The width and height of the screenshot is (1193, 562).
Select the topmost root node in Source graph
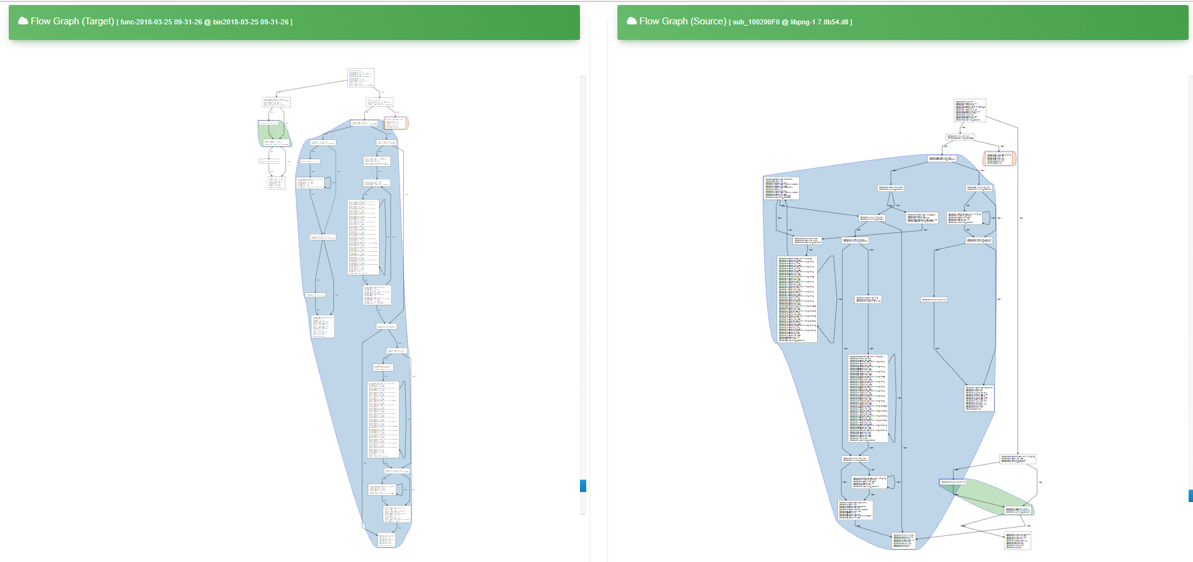click(970, 111)
